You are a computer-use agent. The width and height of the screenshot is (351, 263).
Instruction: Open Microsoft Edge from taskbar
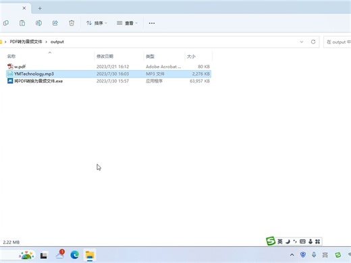[x=75, y=255]
